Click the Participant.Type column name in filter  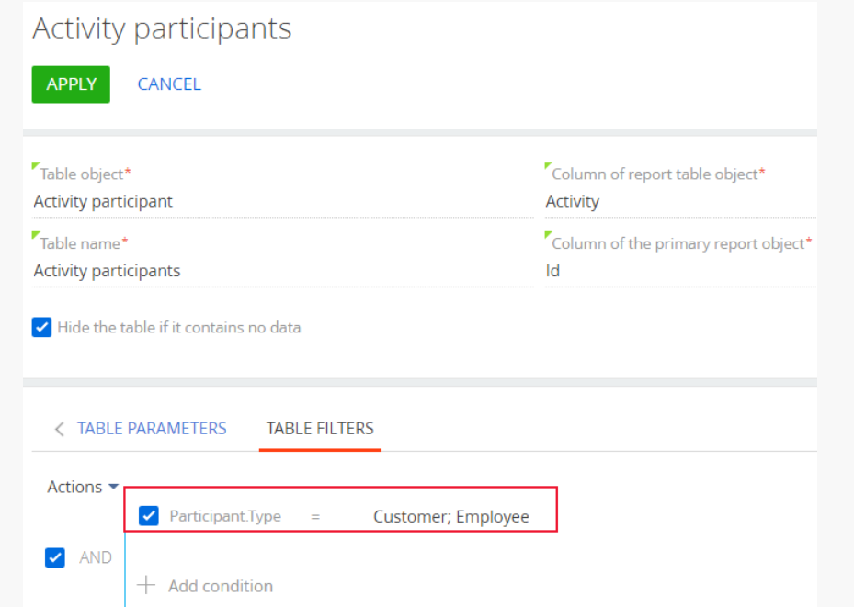pyautogui.click(x=225, y=516)
